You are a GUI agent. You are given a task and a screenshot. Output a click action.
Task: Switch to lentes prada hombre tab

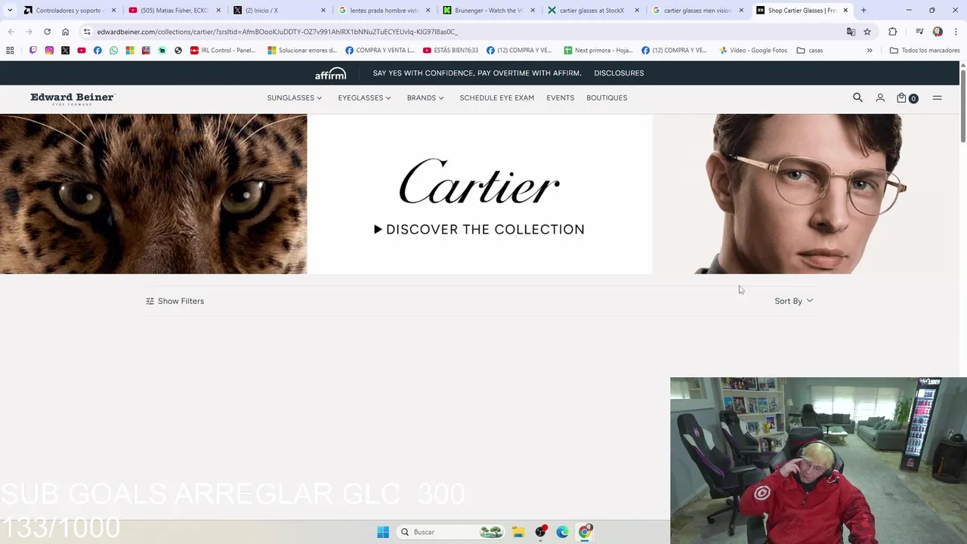coord(384,11)
